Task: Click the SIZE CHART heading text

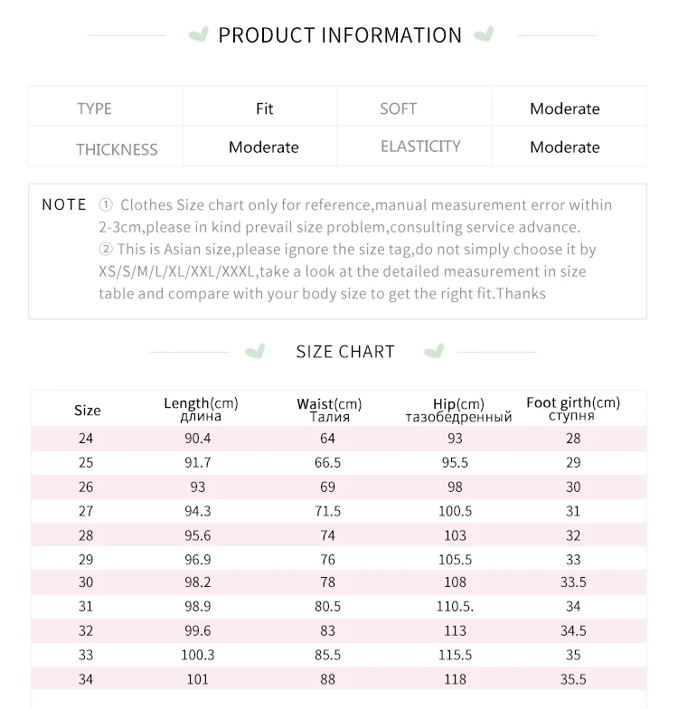Action: [345, 352]
